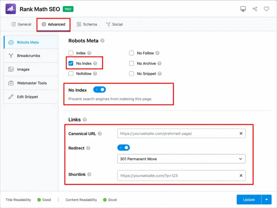
Task: Click the heart favorite icon
Action: [266, 9]
